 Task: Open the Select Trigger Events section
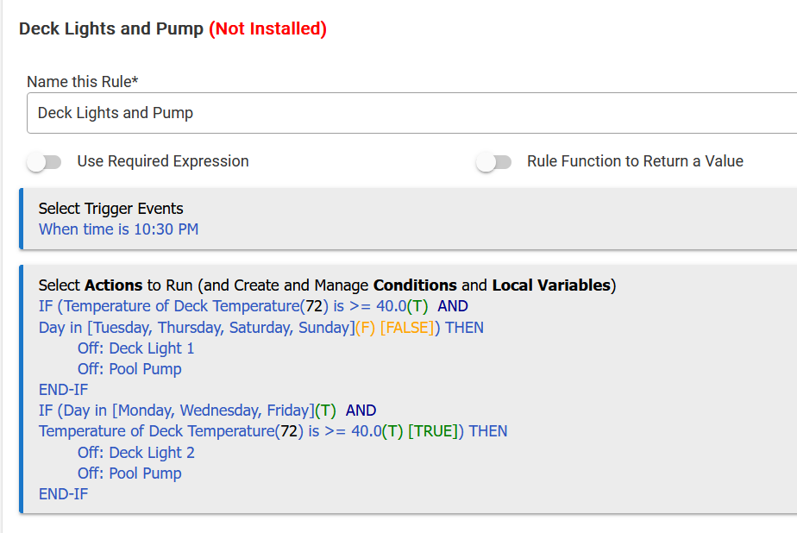coord(110,209)
